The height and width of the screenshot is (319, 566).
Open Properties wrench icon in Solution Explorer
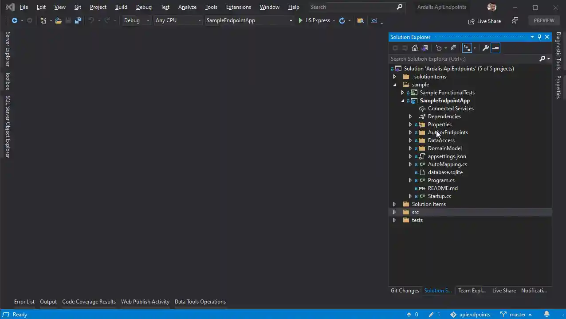coord(486,48)
